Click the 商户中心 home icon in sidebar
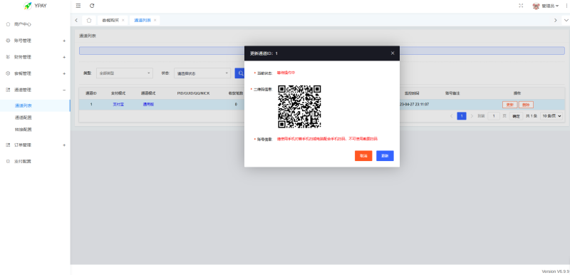Image resolution: width=570 pixels, height=275 pixels. [8, 24]
